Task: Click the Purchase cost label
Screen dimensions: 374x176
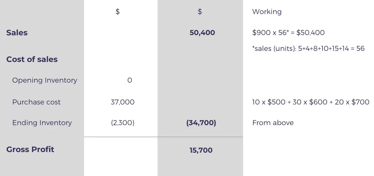Action: pyautogui.click(x=36, y=102)
